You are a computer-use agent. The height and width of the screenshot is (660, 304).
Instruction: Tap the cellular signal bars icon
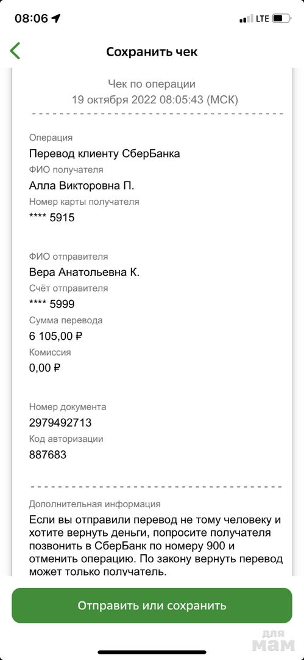pos(246,18)
